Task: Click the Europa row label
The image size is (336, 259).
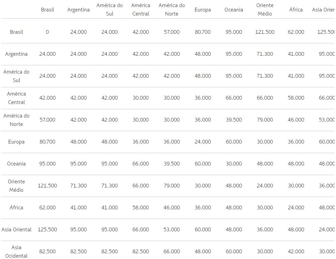Action: point(16,142)
